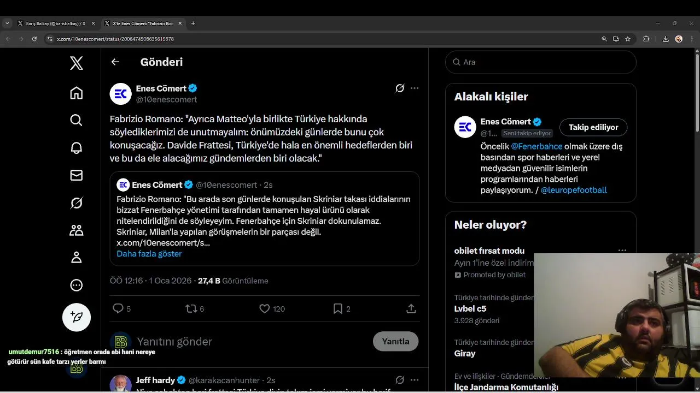
Task: Open the @1europefootball mention link
Action: pos(574,190)
